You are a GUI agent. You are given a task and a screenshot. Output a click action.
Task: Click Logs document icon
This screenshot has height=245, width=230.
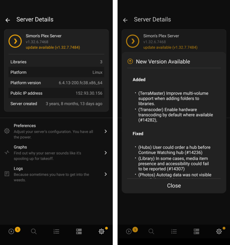[x=7, y=174]
